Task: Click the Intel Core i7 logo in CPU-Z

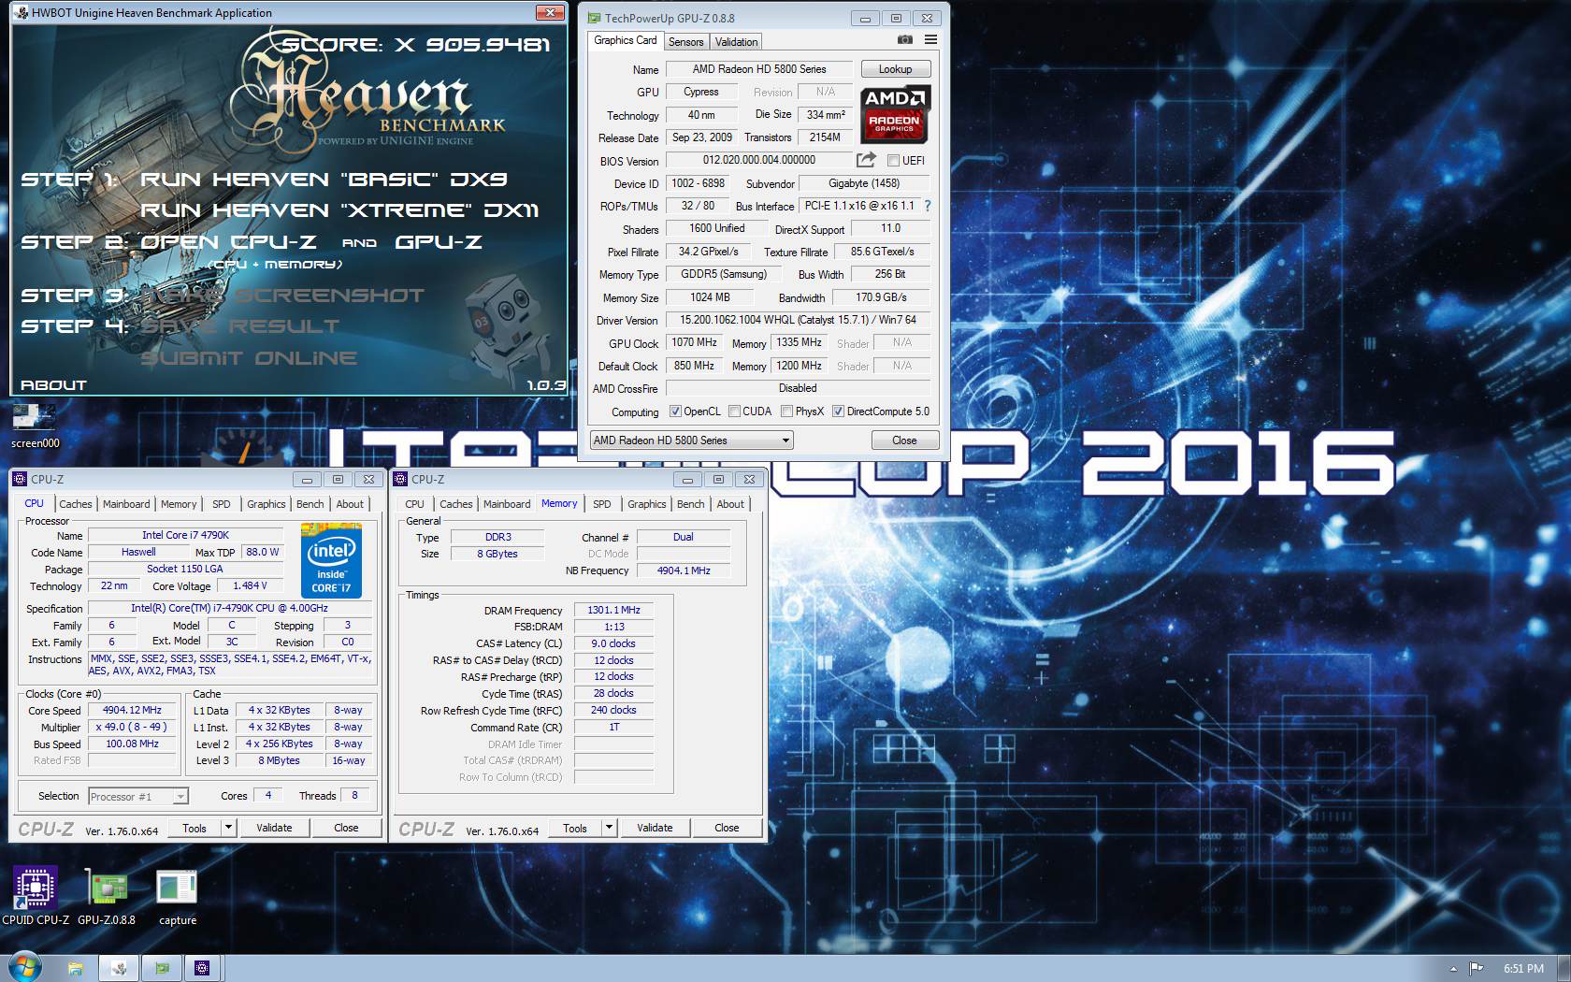Action: (331, 561)
